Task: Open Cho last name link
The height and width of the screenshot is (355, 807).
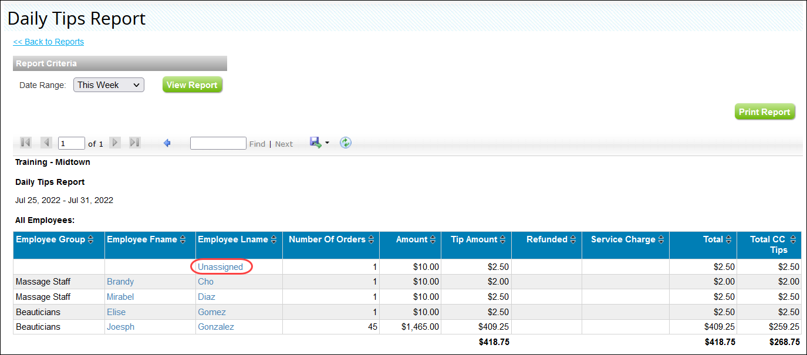Action: 206,282
